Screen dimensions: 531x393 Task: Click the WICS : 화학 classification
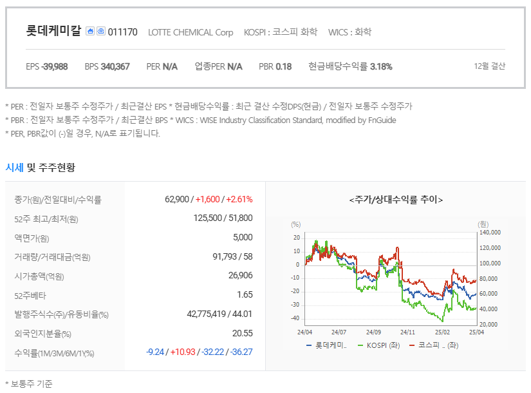pyautogui.click(x=349, y=32)
